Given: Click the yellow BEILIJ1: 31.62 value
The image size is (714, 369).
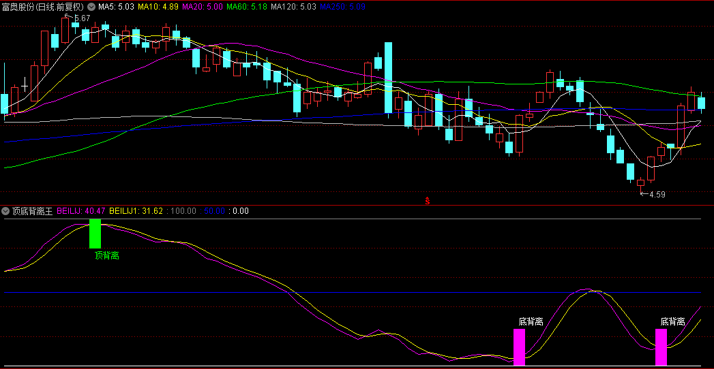Looking at the screenshot, I should click(x=136, y=211).
